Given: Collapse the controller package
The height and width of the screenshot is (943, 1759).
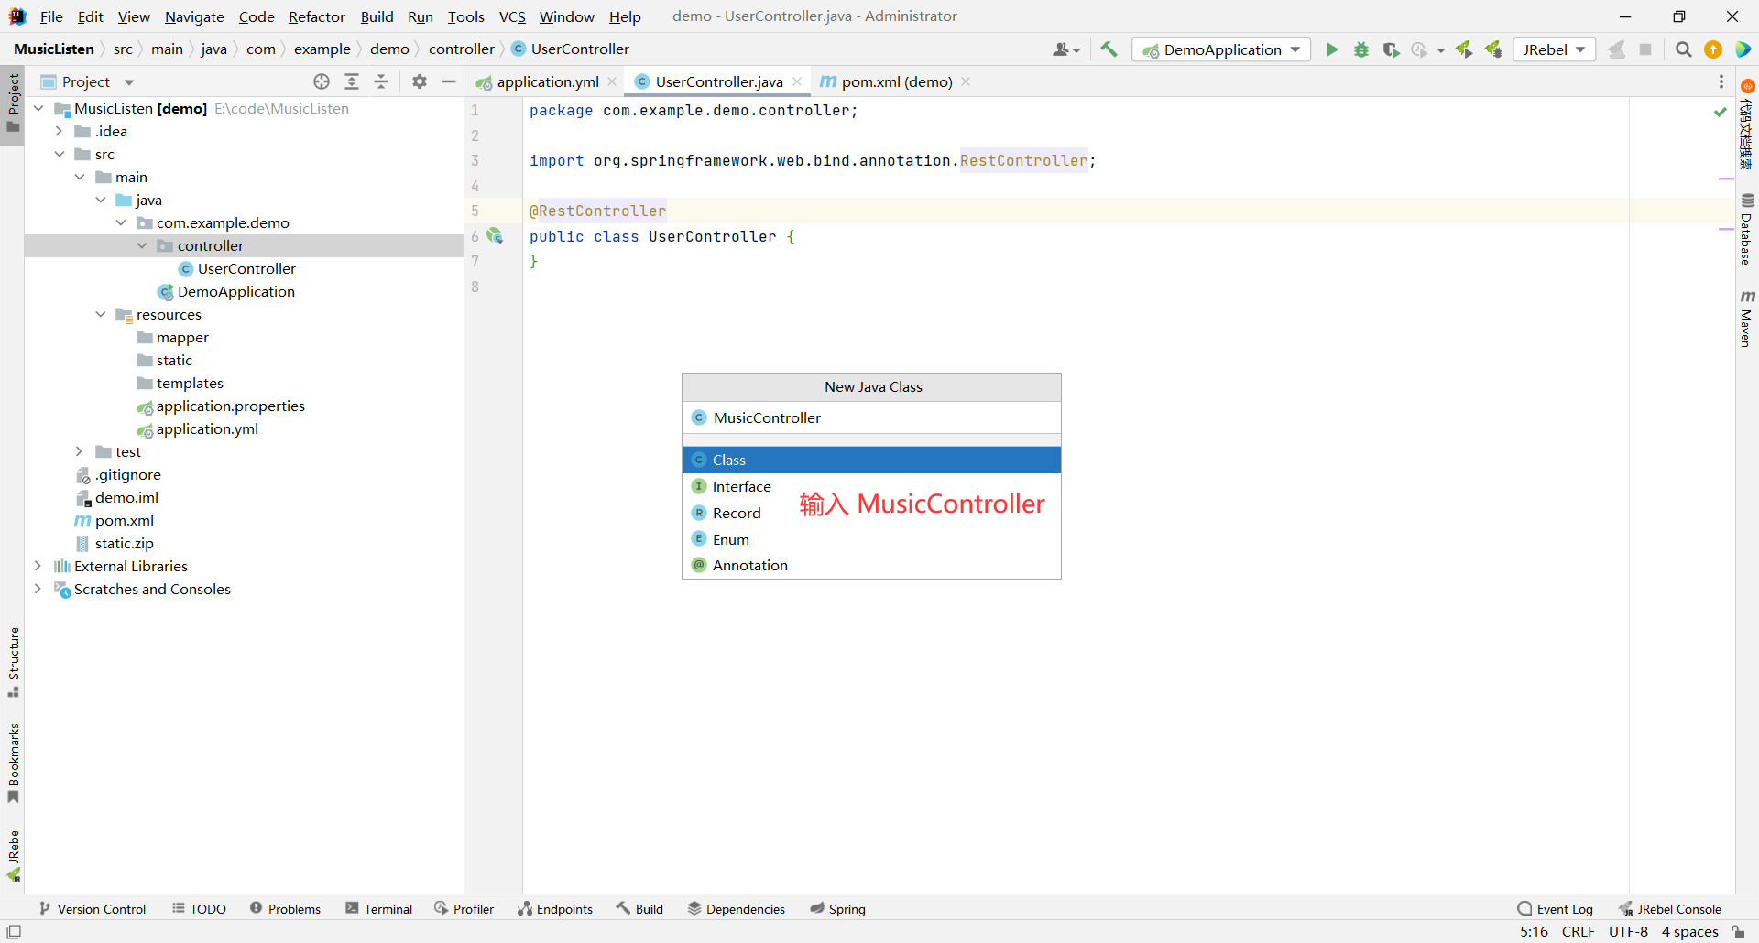Looking at the screenshot, I should tap(142, 245).
